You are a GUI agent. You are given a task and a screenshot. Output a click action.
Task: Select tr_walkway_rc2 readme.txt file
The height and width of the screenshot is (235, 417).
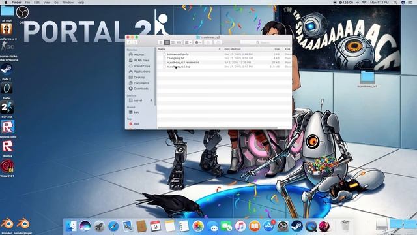point(182,63)
